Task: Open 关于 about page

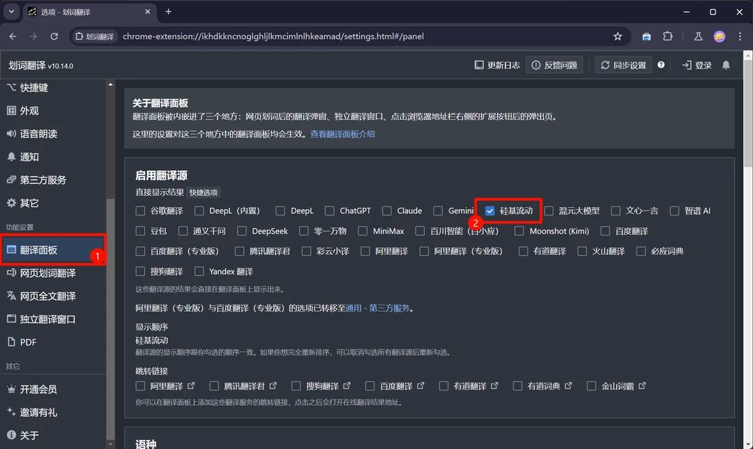Action: [53, 435]
